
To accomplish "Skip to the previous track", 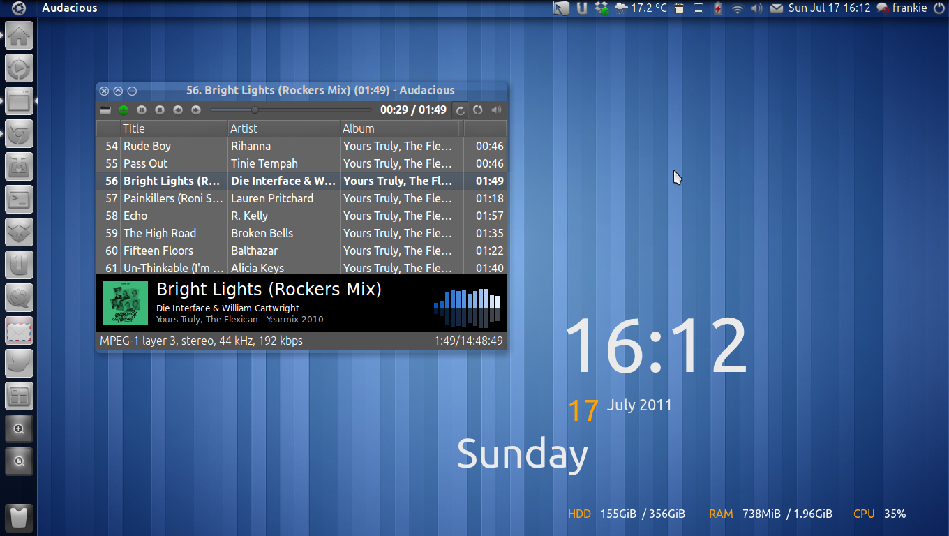I will tap(178, 110).
